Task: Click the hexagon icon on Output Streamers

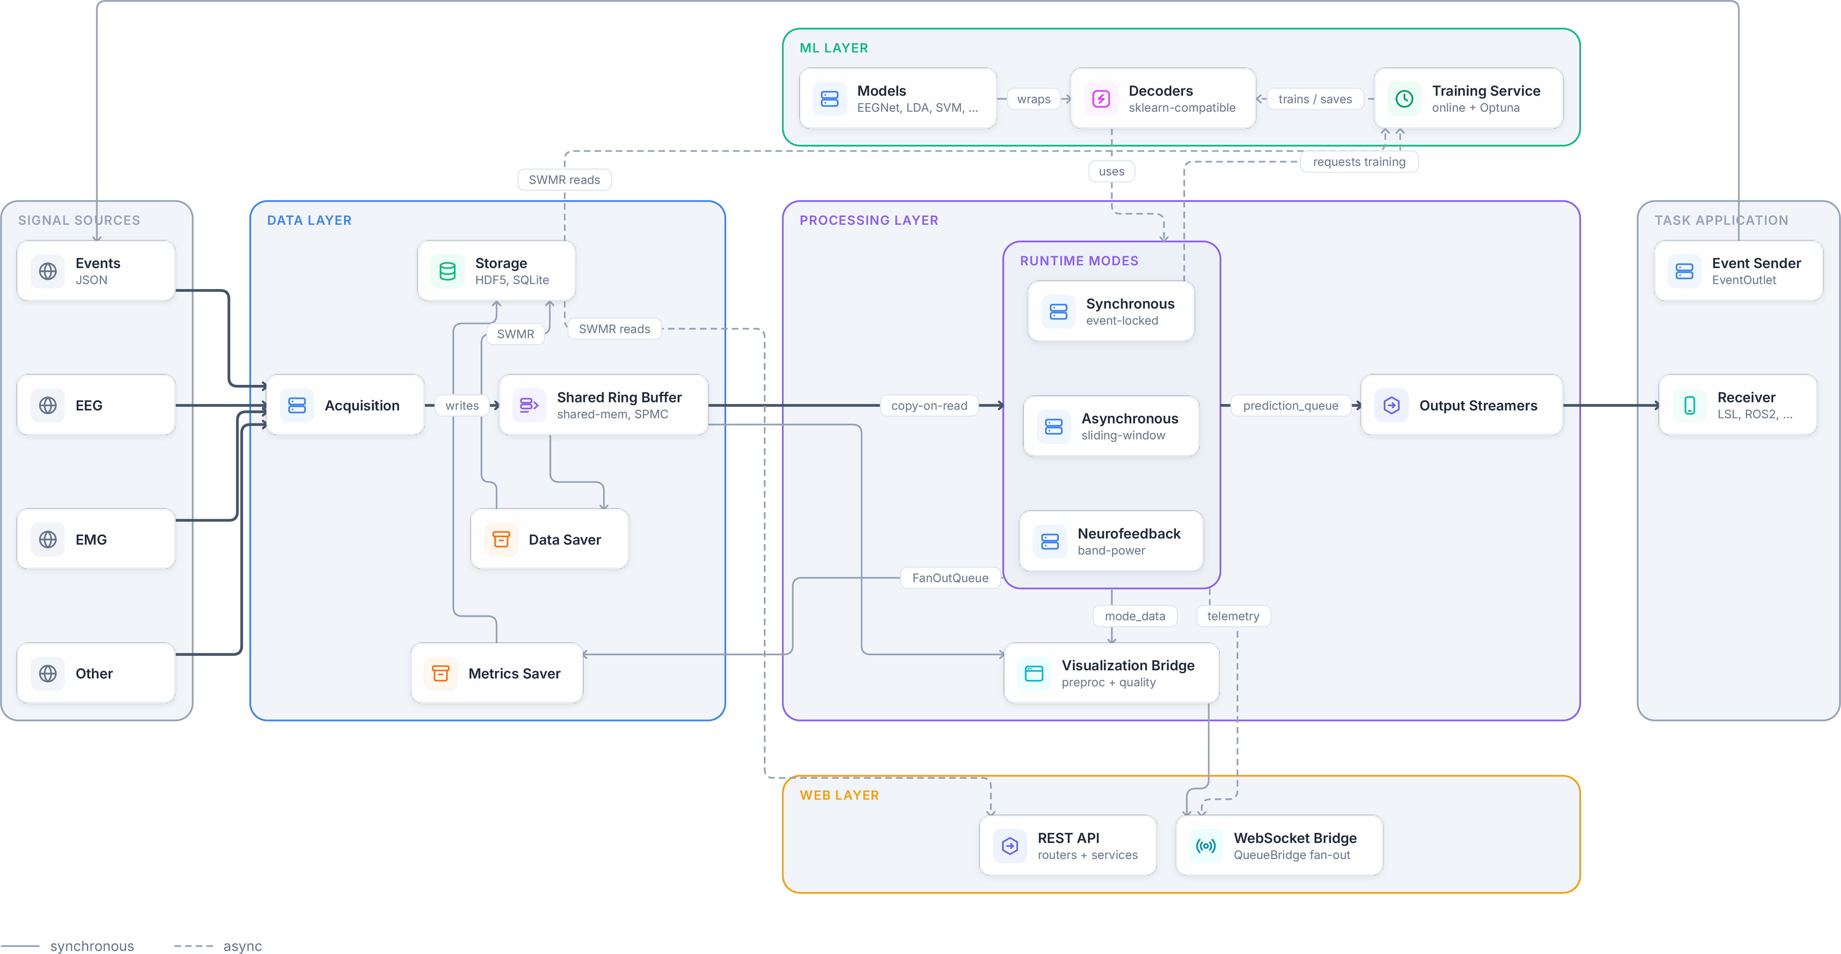Action: (x=1391, y=405)
